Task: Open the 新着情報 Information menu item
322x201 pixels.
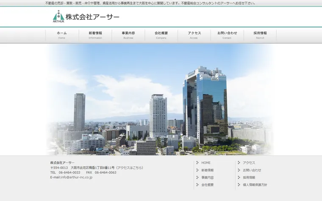Action: 95,35
